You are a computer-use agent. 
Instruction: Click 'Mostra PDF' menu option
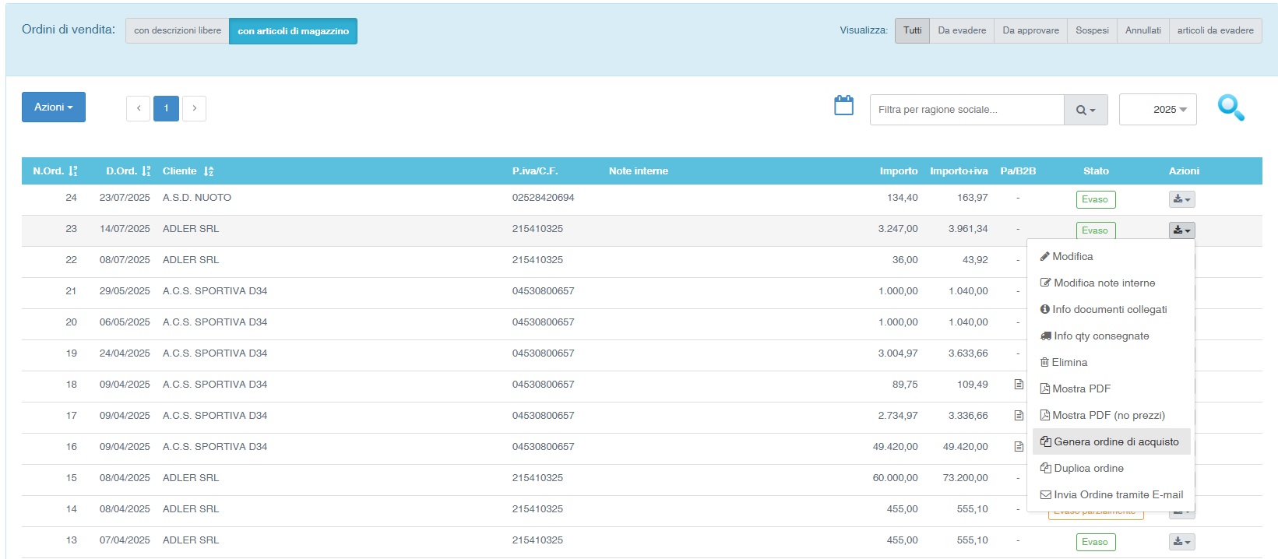[x=1081, y=389]
